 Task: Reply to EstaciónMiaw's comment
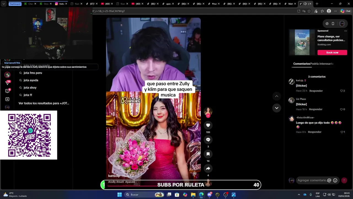pos(315,132)
